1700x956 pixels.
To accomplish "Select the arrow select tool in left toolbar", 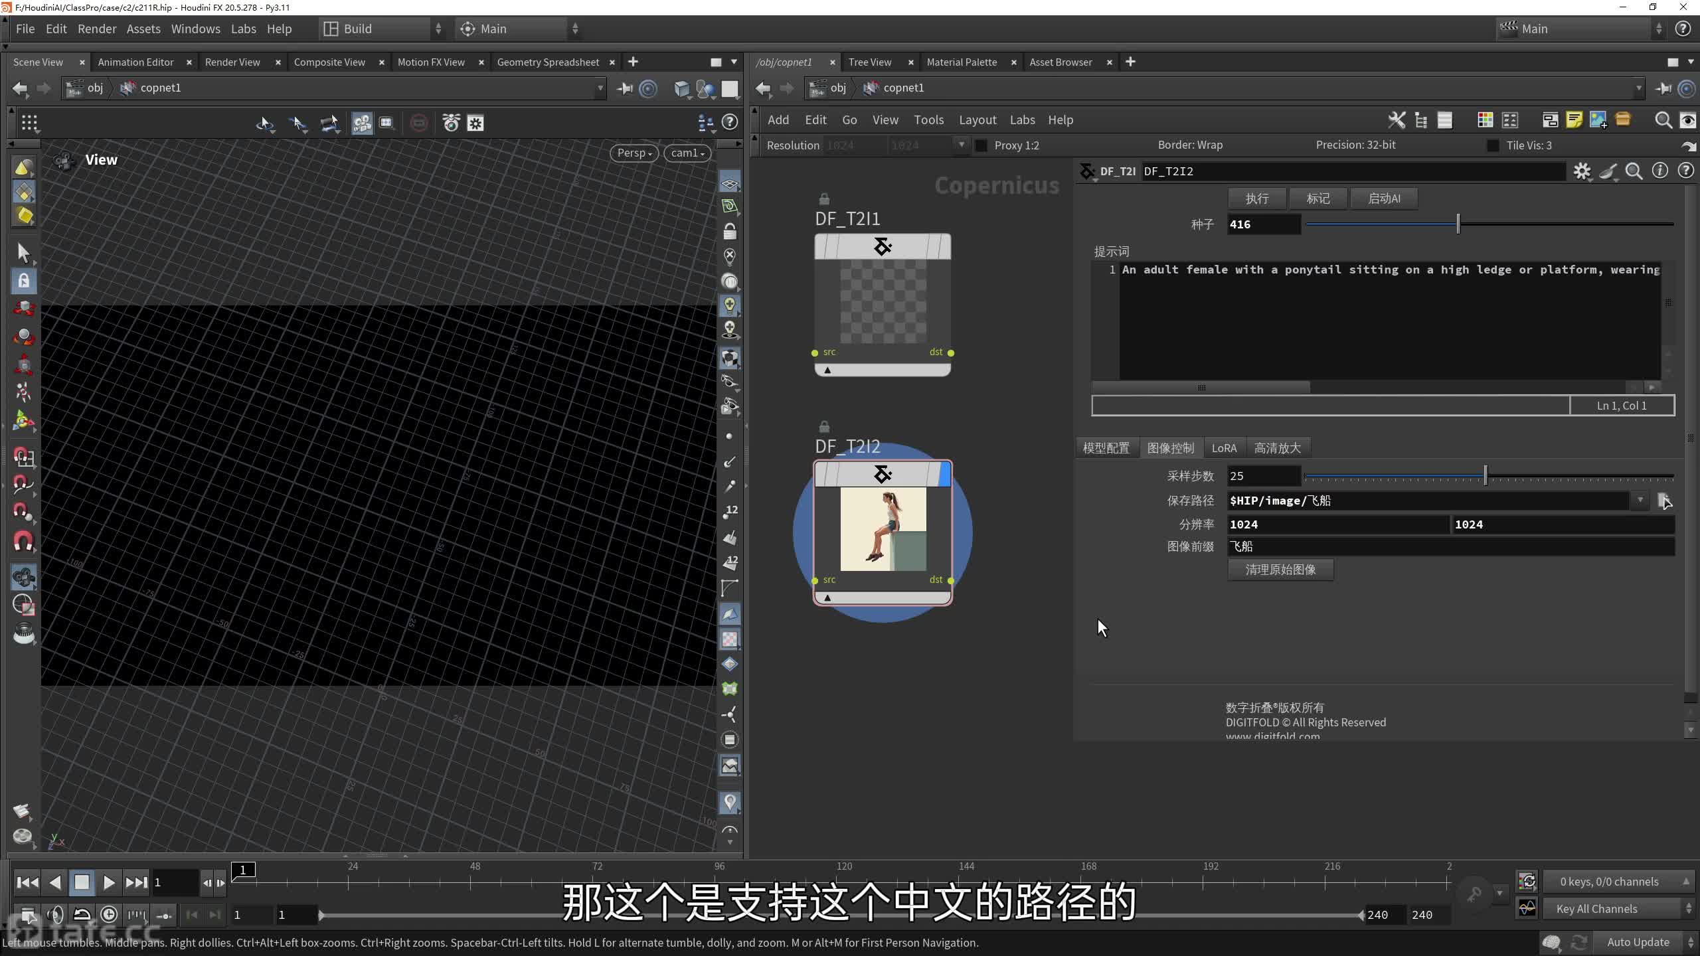I will [24, 253].
